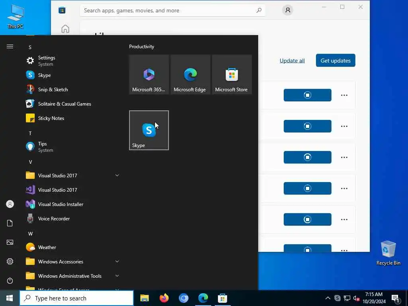
Task: Open File Explorer on the taskbar
Action: (x=144, y=298)
